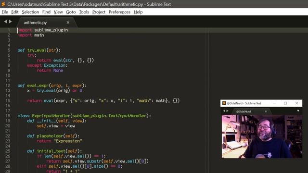The image size is (308, 173).
Task: Click the Sublime icon in @OdatNurd window
Action: click(224, 103)
